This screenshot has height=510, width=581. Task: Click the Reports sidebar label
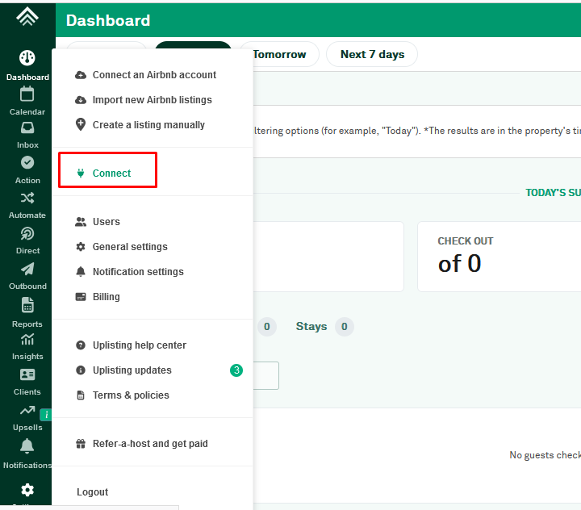(27, 324)
